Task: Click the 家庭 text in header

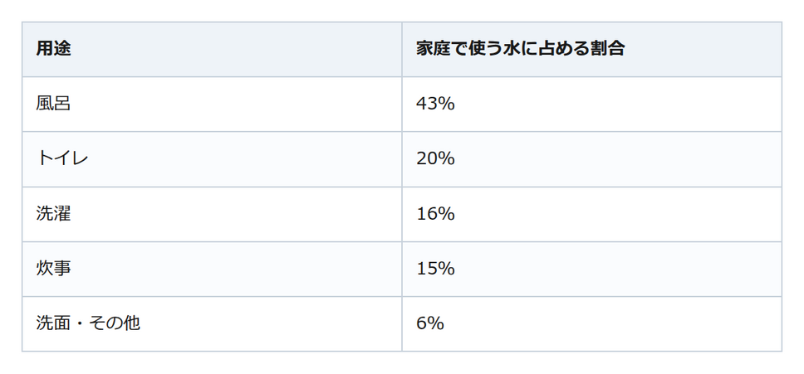Action: [434, 49]
